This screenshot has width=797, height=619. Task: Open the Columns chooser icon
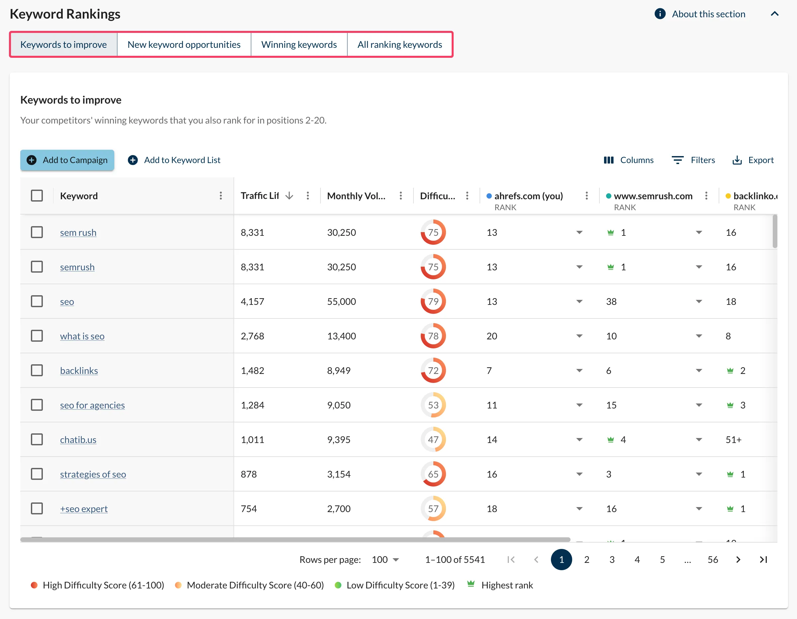[608, 160]
